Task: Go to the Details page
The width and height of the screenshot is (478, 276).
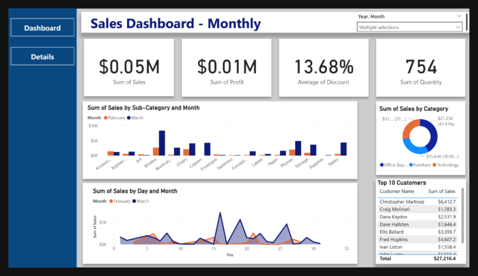Action: pos(42,57)
